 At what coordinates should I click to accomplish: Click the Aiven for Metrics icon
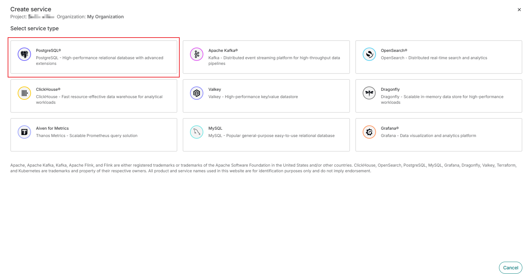coord(24,132)
